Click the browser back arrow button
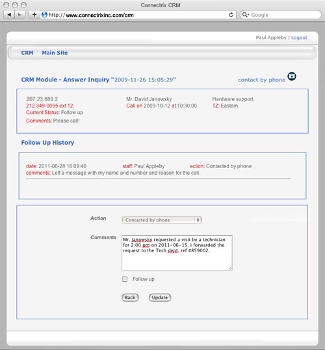The width and height of the screenshot is (325, 350). coord(9,15)
